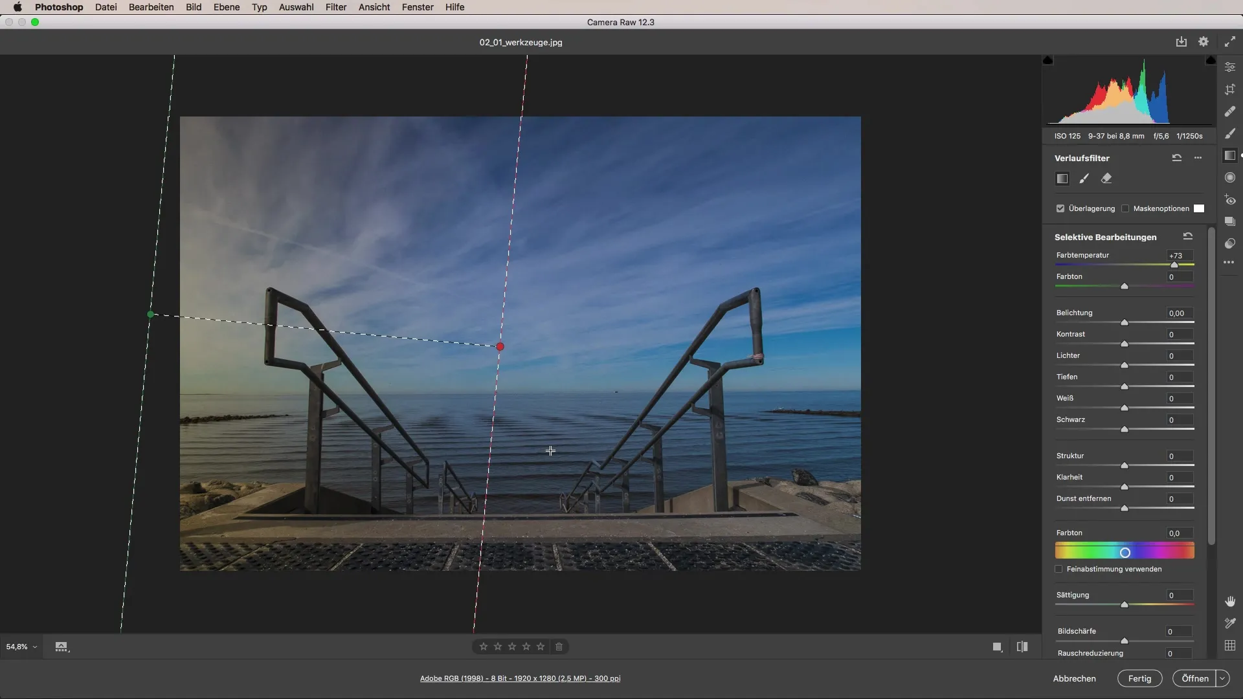Open the Edit panel sliders icon
1243x699 pixels.
click(1230, 67)
